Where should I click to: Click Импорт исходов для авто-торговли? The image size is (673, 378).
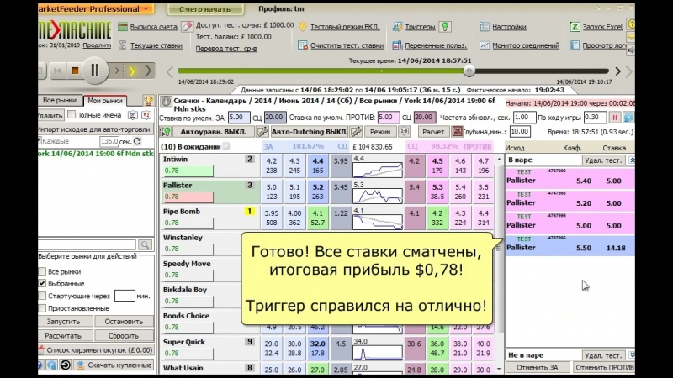(x=94, y=129)
